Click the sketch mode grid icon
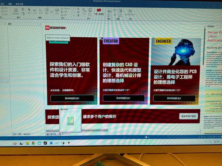This screenshot has height=166, width=222. [16, 10]
